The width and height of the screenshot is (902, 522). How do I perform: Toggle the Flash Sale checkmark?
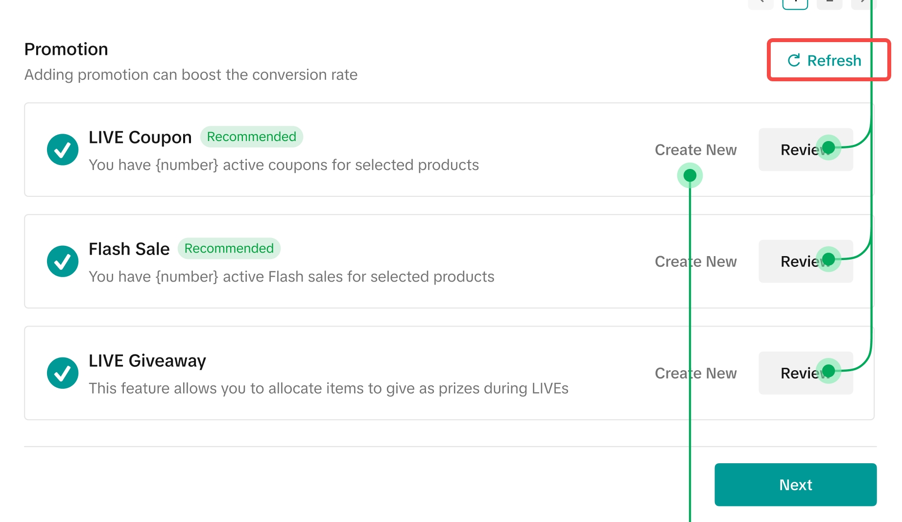(63, 261)
